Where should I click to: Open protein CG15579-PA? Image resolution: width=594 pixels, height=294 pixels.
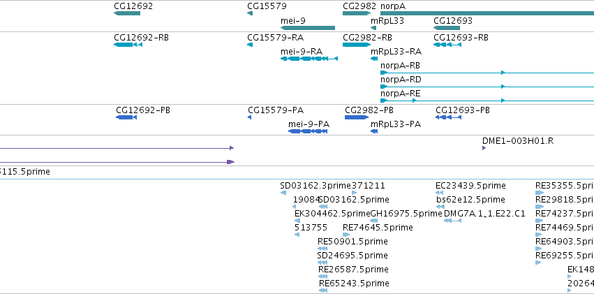tap(250, 117)
